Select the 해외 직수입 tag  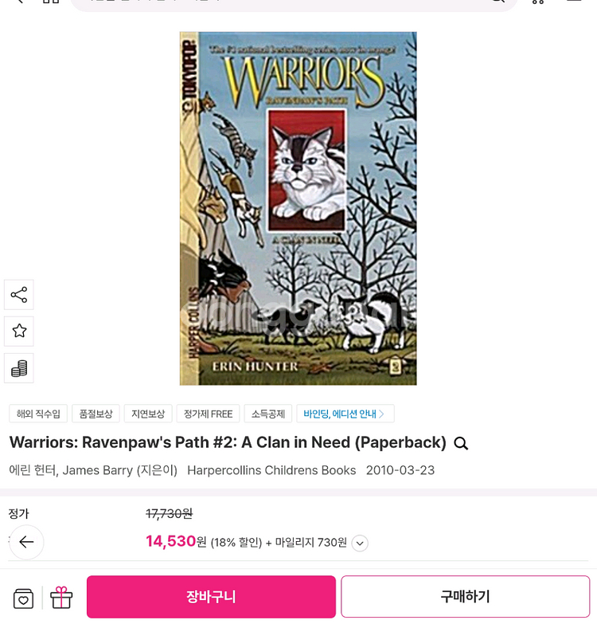[x=38, y=414]
